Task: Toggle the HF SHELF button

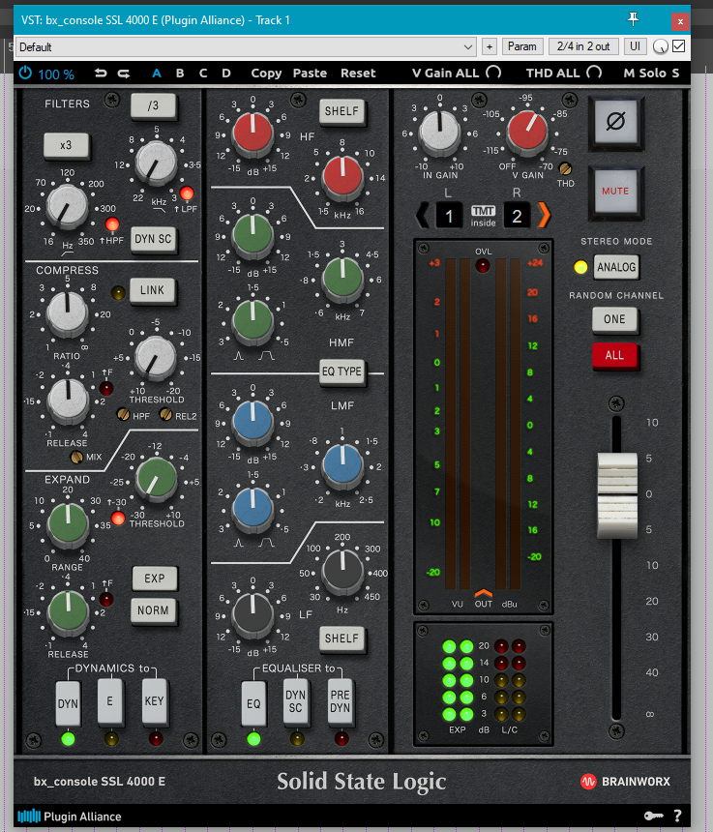Action: click(342, 111)
